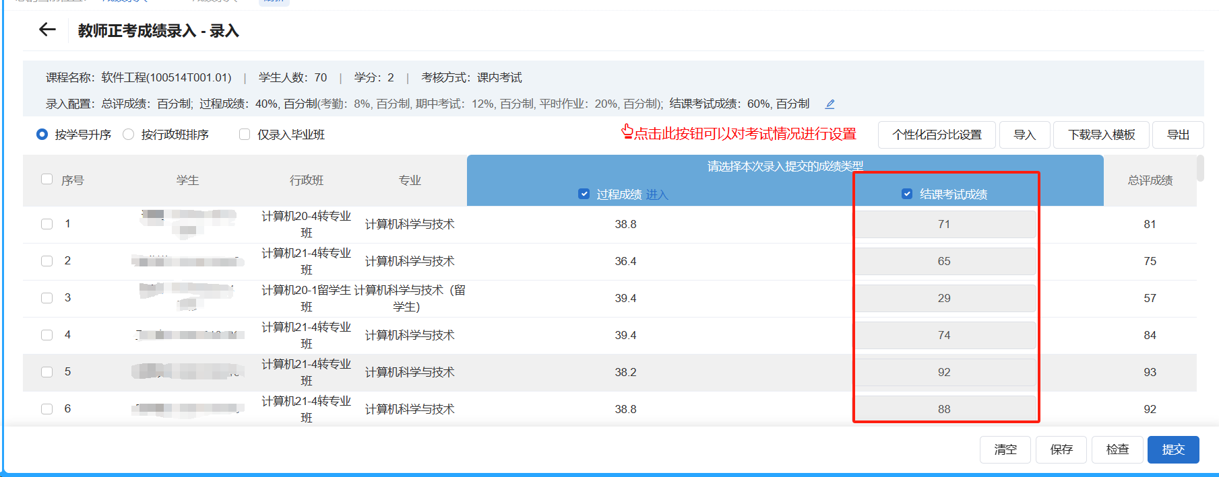1219x477 pixels.
Task: Open the 进入 link next to 过程成绩
Action: [x=656, y=194]
